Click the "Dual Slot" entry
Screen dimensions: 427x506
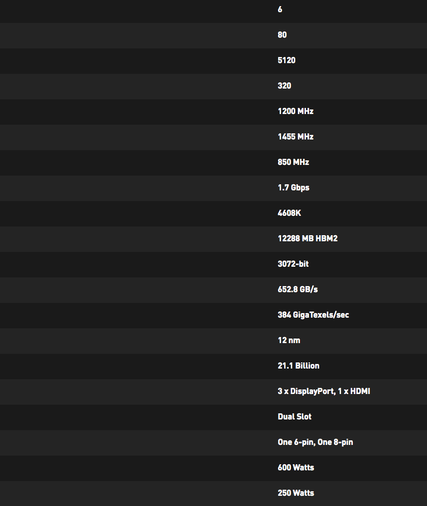tap(294, 417)
